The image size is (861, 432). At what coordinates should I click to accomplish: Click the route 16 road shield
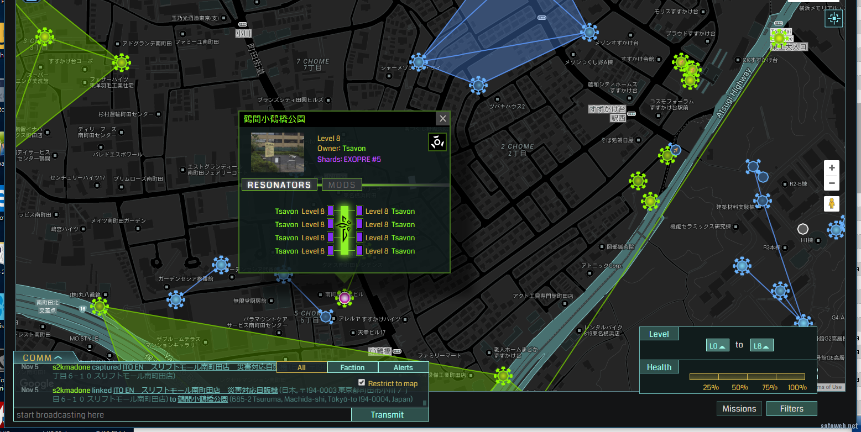[x=82, y=309]
